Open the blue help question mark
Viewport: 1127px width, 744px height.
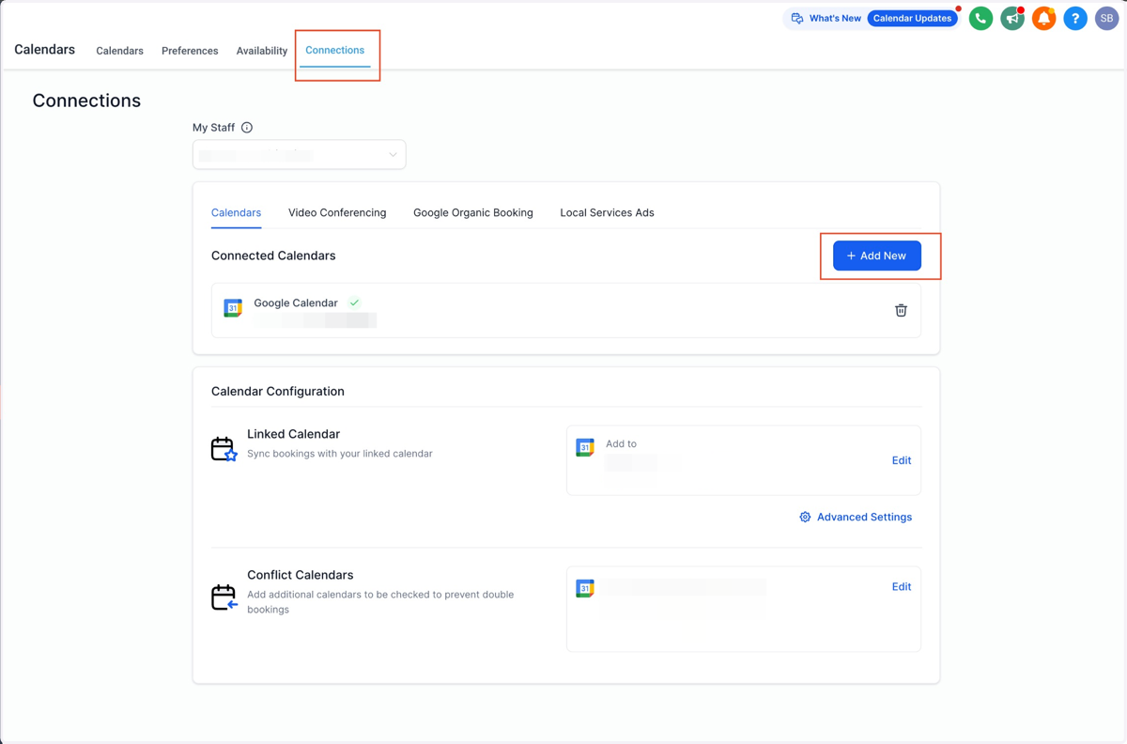1075,18
